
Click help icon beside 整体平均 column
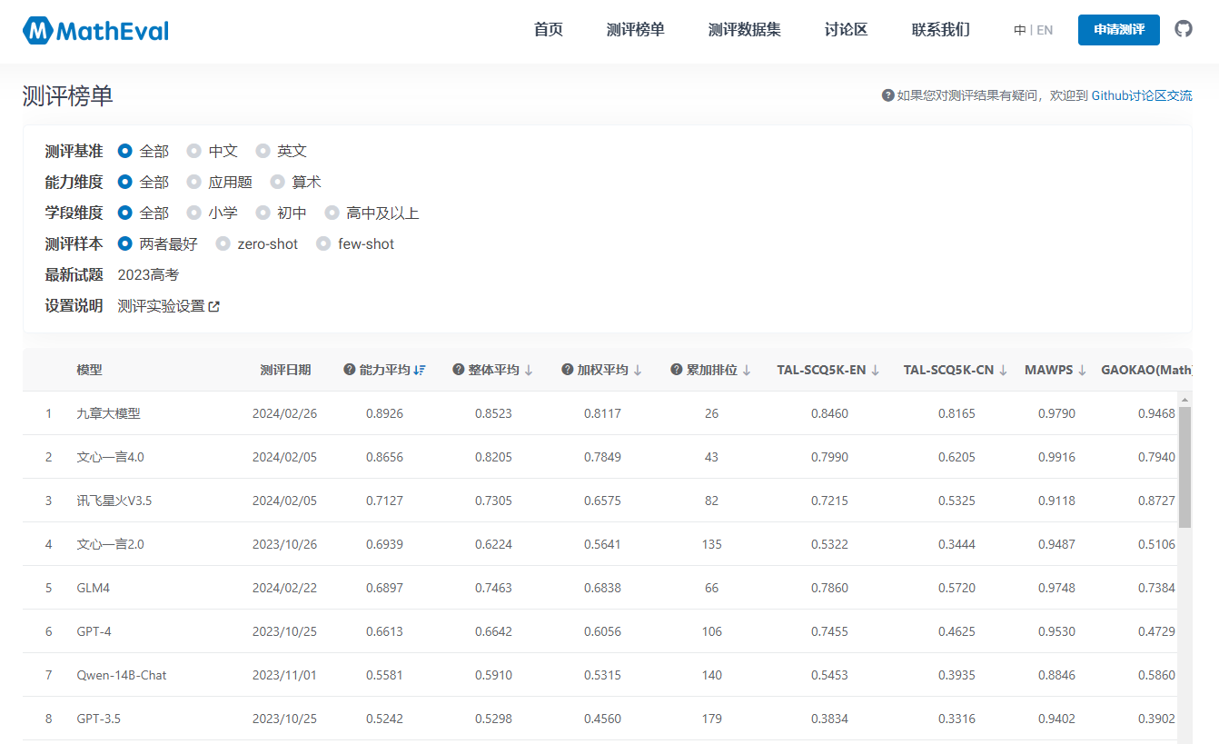point(458,370)
